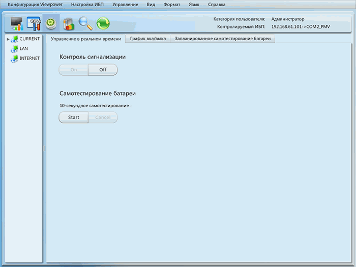The width and height of the screenshot is (356, 267).
Task: Open the Справка menu
Action: pyautogui.click(x=217, y=5)
